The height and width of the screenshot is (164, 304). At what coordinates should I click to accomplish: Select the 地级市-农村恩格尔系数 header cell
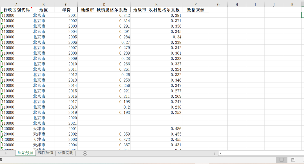click(x=156, y=10)
